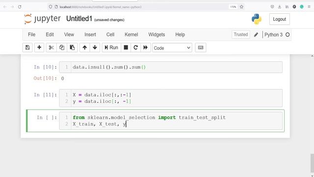Image resolution: width=314 pixels, height=177 pixels.
Task: Open the Edit menu
Action: (50, 34)
